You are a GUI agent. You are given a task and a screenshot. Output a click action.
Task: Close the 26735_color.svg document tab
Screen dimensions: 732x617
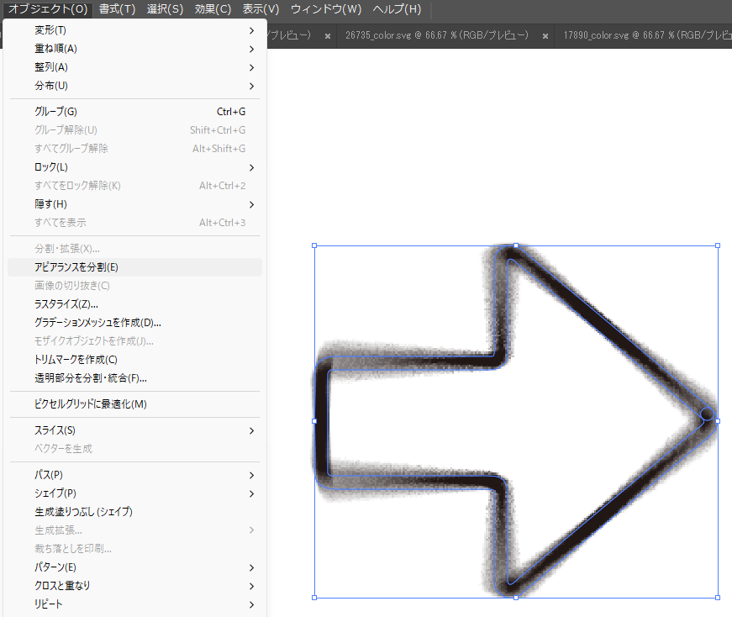pos(545,36)
